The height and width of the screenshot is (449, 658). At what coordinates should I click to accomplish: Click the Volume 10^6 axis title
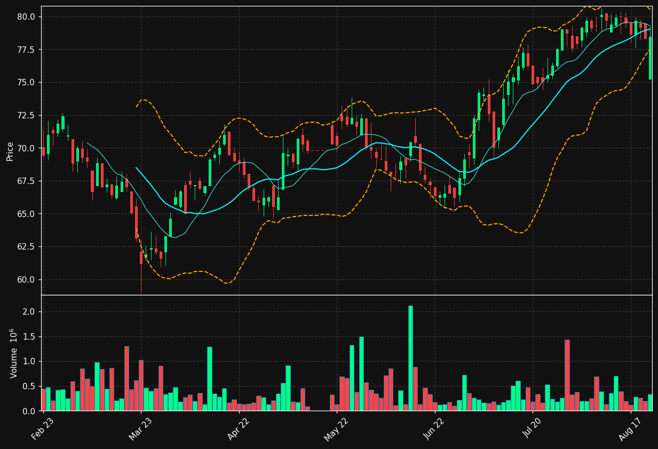point(13,353)
